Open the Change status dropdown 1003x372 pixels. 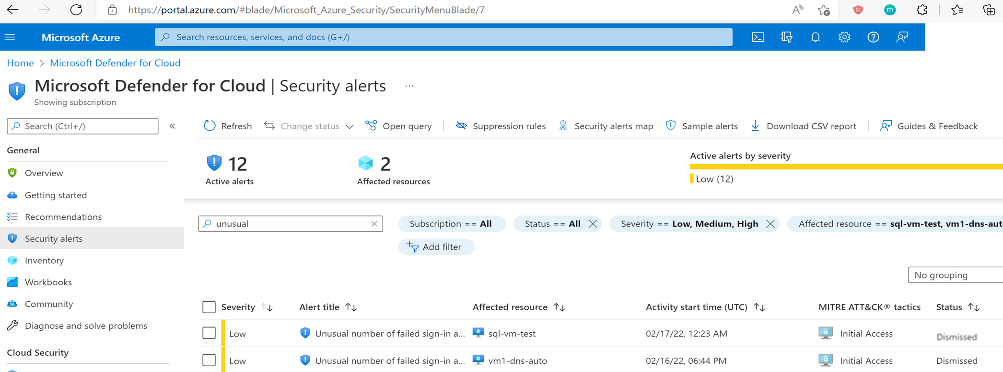(309, 126)
